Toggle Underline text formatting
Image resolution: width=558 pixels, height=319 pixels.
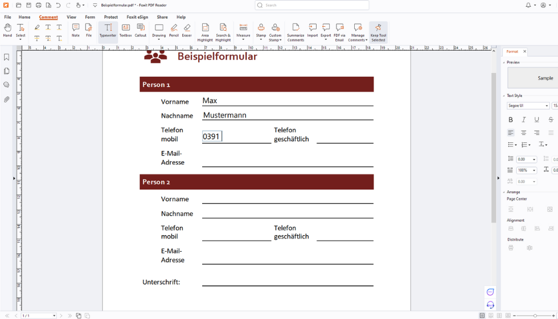click(536, 120)
